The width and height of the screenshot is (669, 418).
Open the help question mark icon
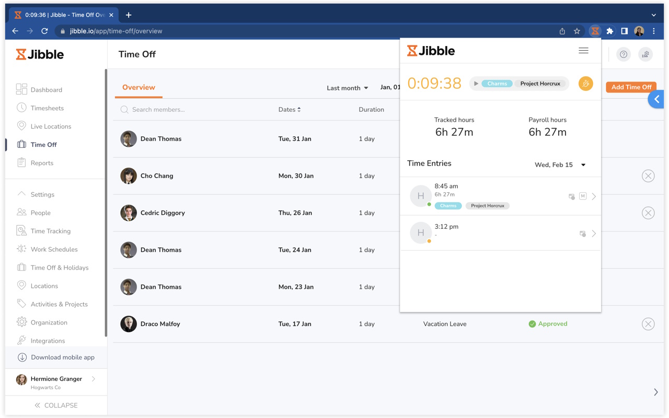click(623, 54)
